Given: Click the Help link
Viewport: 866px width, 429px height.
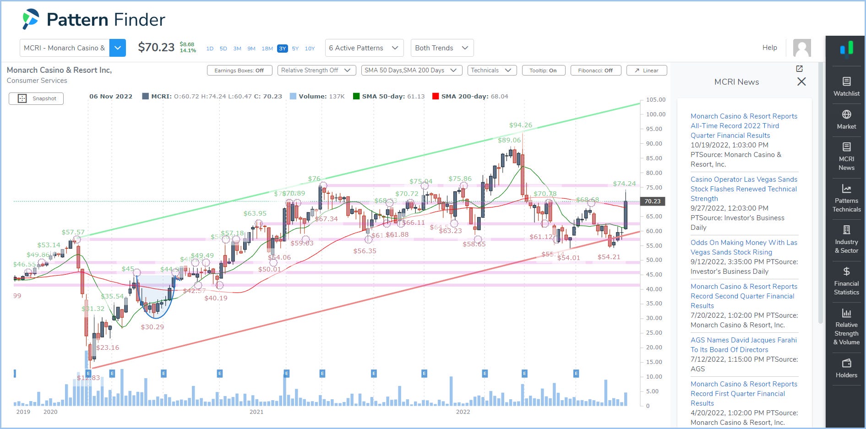Looking at the screenshot, I should pyautogui.click(x=770, y=48).
